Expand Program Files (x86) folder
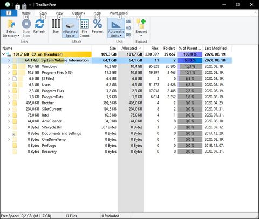 click(9, 73)
